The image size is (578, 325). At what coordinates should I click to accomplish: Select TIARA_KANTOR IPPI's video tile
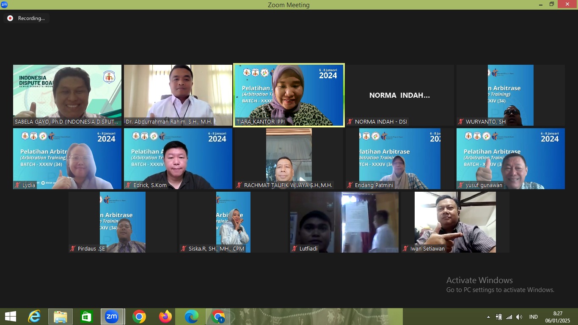[x=289, y=95]
